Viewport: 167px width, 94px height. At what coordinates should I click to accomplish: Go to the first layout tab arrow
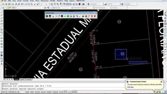(x=5, y=79)
